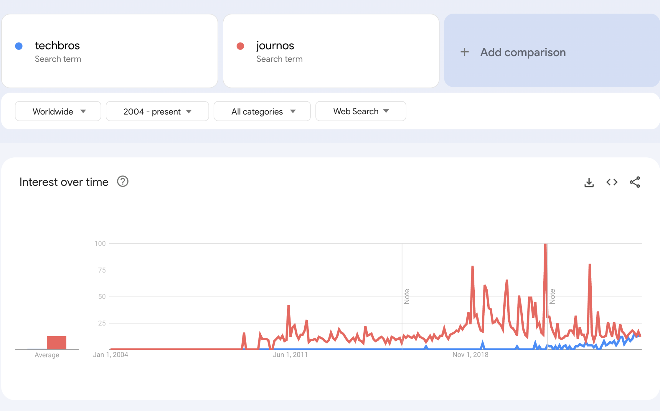This screenshot has height=411, width=660.
Task: Open the Interest over time help icon
Action: tap(122, 182)
